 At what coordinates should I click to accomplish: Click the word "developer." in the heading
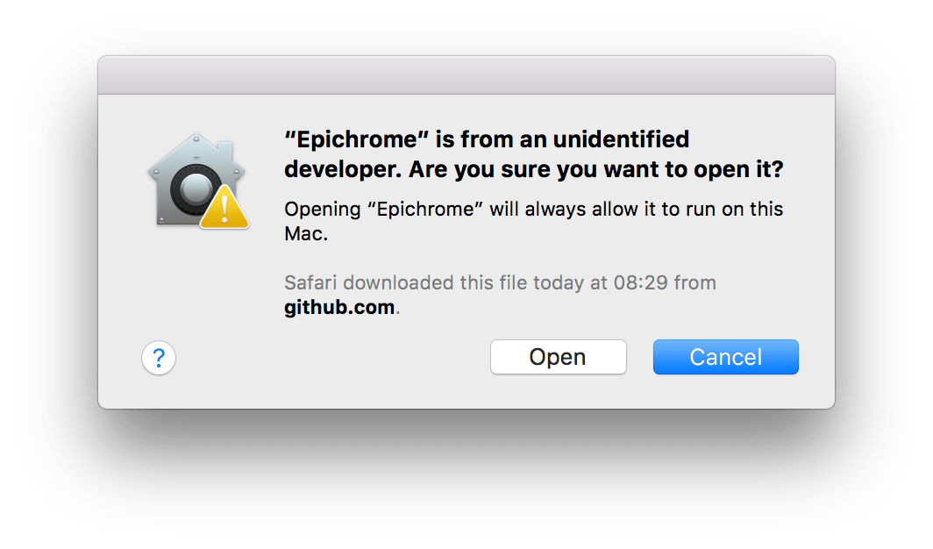click(344, 169)
